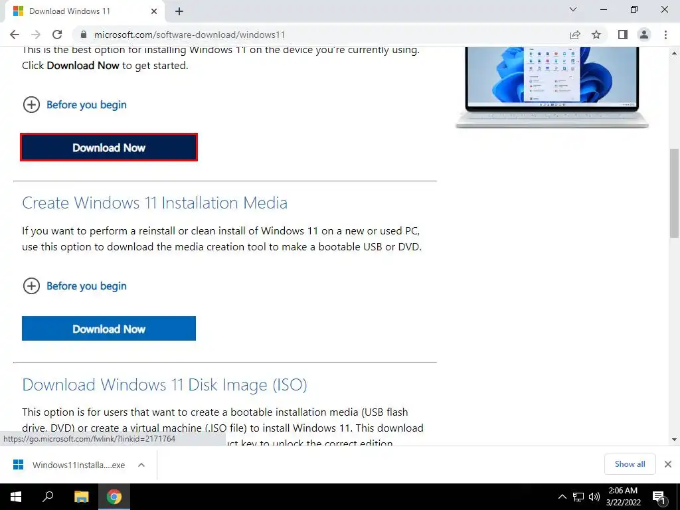This screenshot has height=510, width=680.
Task: Open the Windows Start menu
Action: tap(16, 497)
